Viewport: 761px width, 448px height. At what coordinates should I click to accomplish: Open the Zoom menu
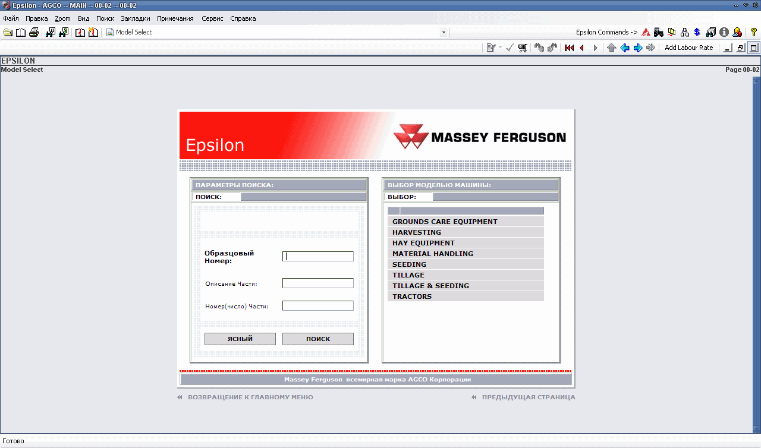point(62,18)
